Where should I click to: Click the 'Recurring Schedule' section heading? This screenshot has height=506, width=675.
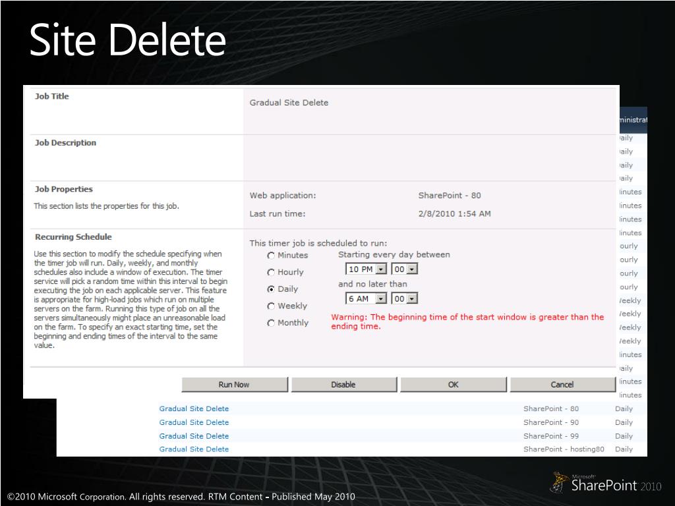click(73, 237)
